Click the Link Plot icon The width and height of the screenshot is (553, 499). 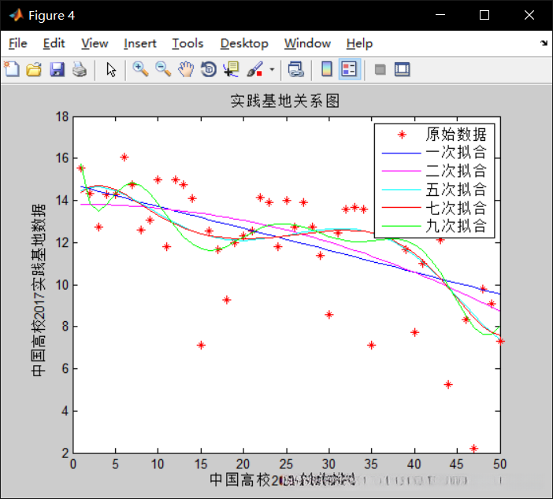[295, 69]
